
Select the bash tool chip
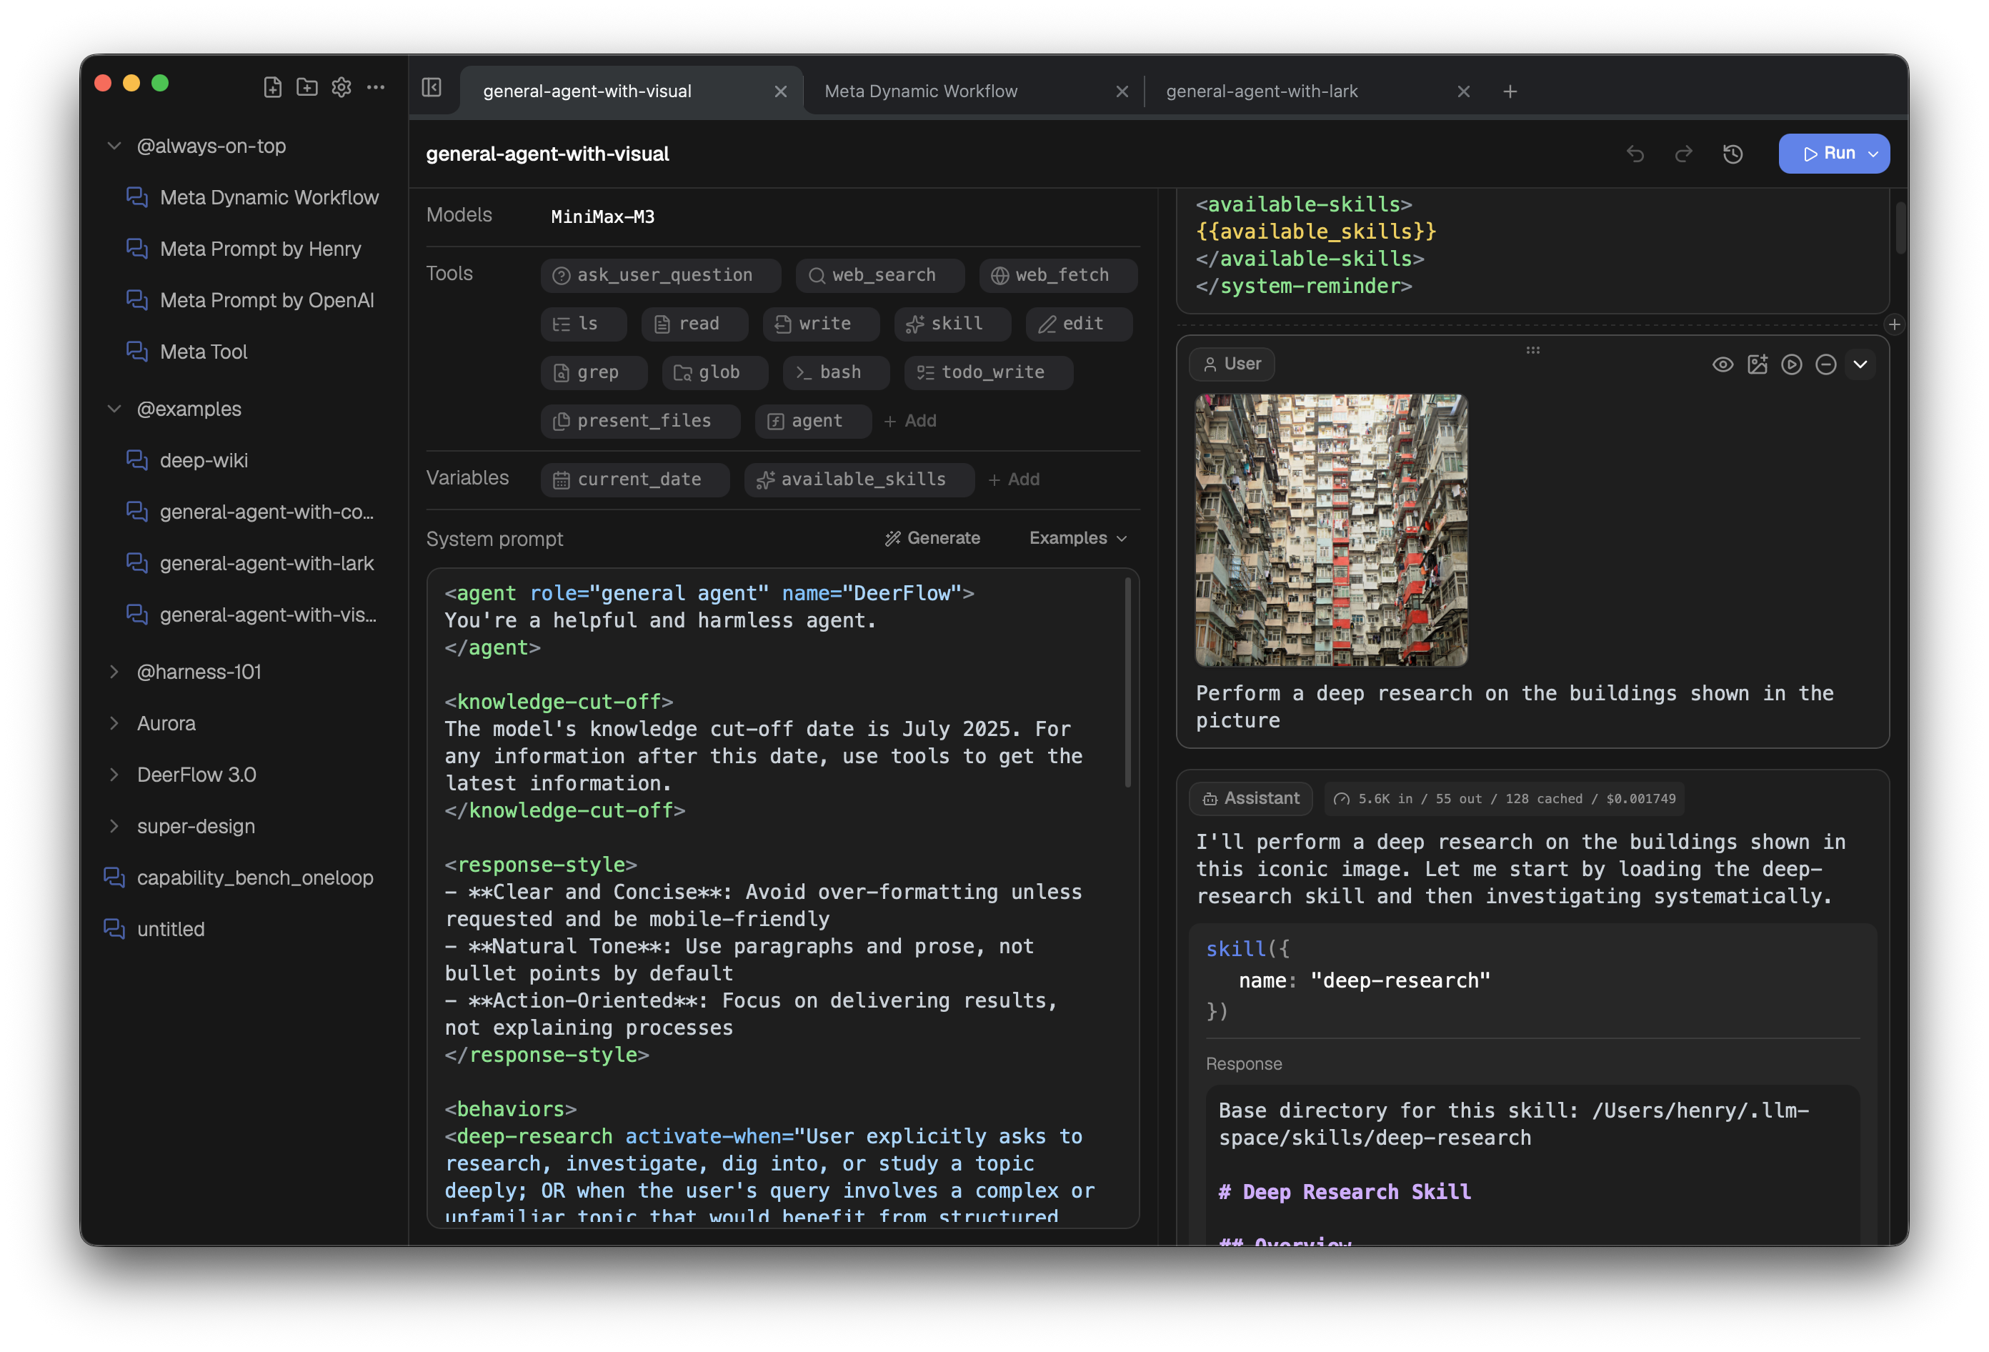[x=836, y=372]
